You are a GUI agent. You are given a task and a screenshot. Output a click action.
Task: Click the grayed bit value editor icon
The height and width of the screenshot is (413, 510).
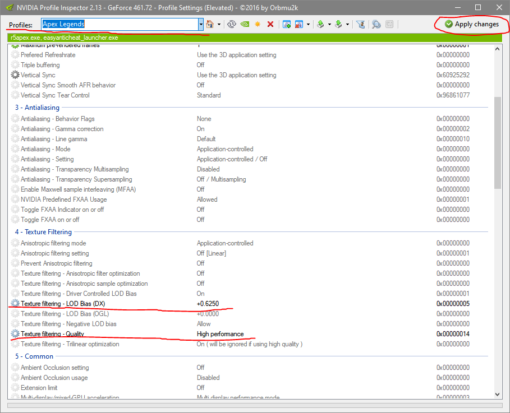[389, 24]
